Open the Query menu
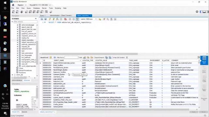 [x=29, y=8]
